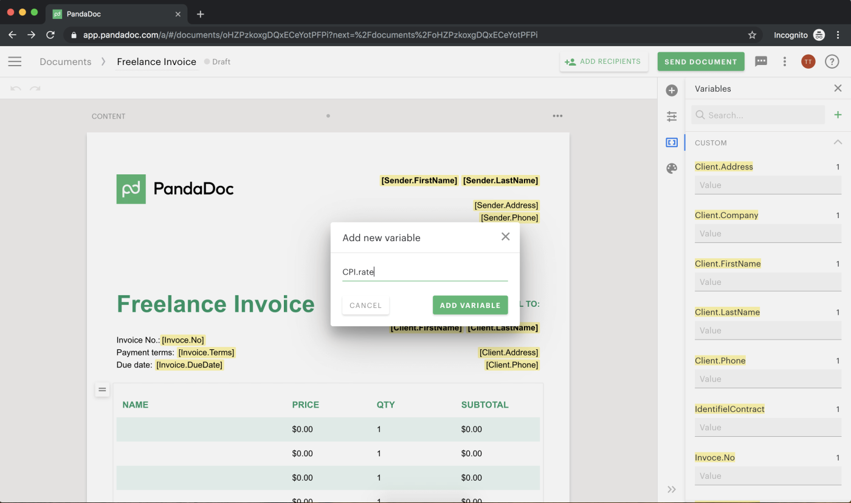The height and width of the screenshot is (503, 851).
Task: Click the Freelance Invoice document title
Action: 157,61
